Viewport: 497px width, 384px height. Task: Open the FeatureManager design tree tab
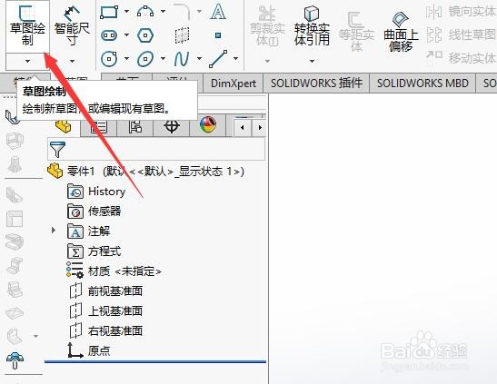tap(64, 126)
